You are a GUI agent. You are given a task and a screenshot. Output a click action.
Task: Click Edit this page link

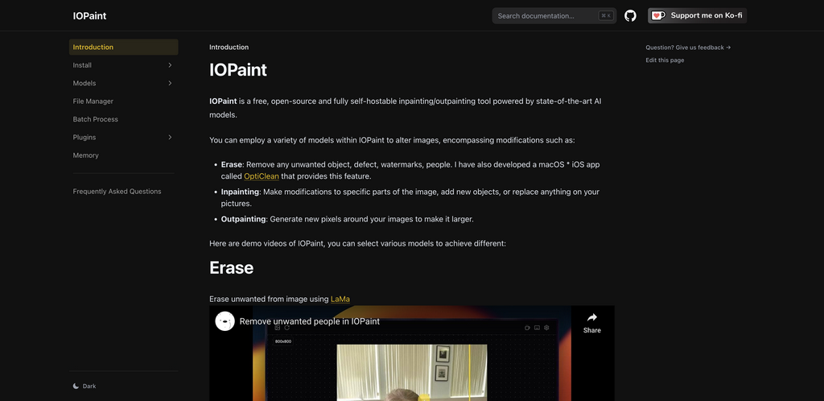pos(665,60)
